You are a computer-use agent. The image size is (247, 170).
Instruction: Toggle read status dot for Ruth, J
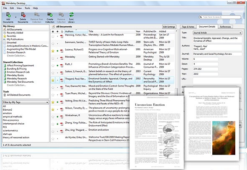click(x=58, y=66)
